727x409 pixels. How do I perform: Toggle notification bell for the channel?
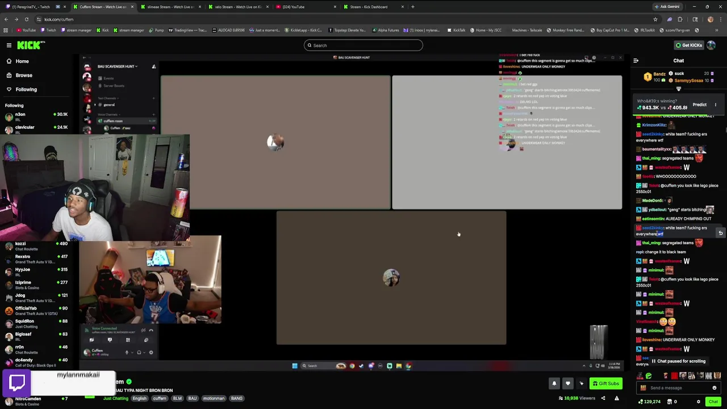554,383
